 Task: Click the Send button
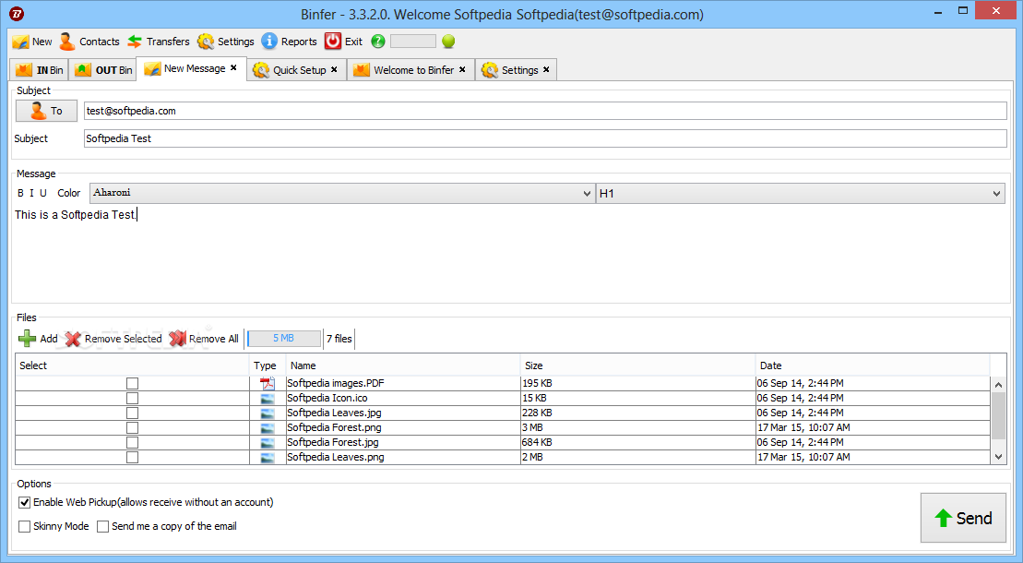(x=963, y=518)
